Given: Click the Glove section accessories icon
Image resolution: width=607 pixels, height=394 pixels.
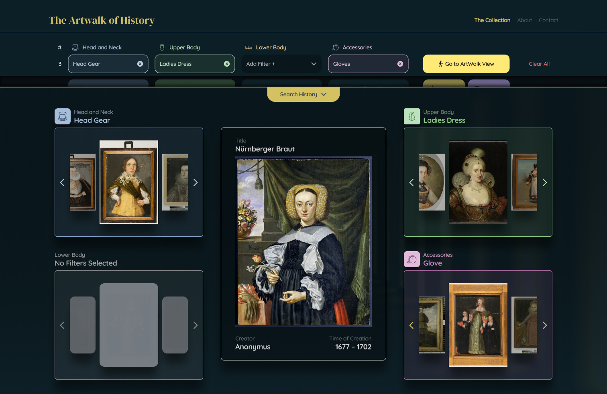Looking at the screenshot, I should (x=412, y=259).
